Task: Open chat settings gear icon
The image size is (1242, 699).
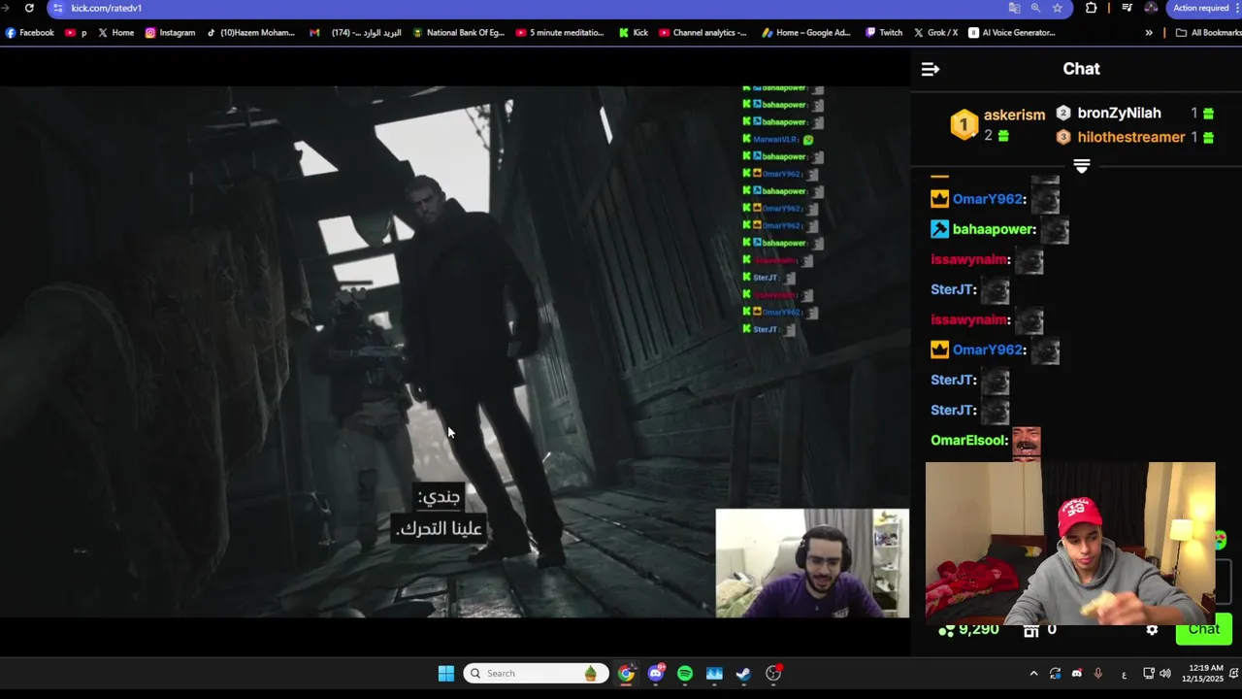Action: pos(1152,630)
